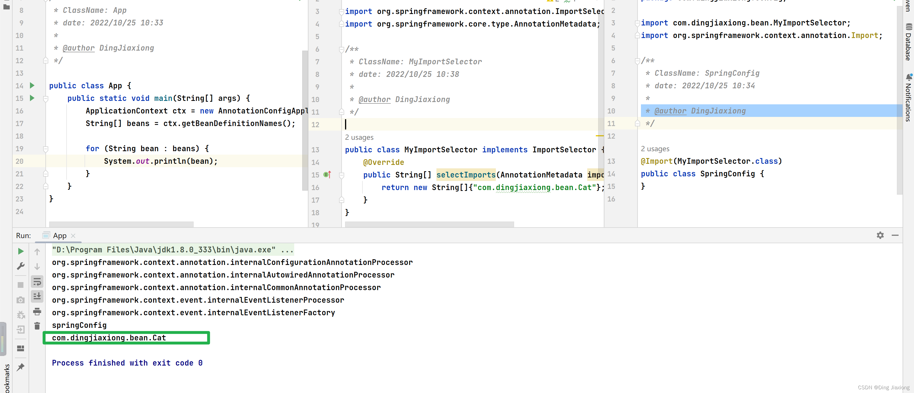Jump up the stack trace arrow
914x393 pixels.
point(37,252)
